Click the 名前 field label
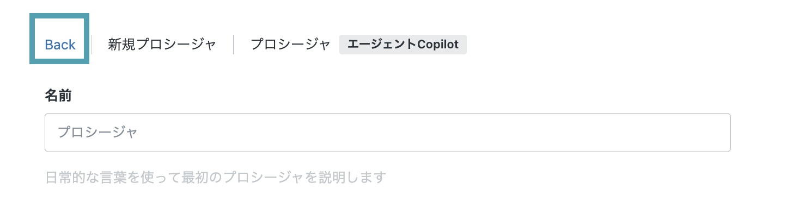 click(x=58, y=96)
